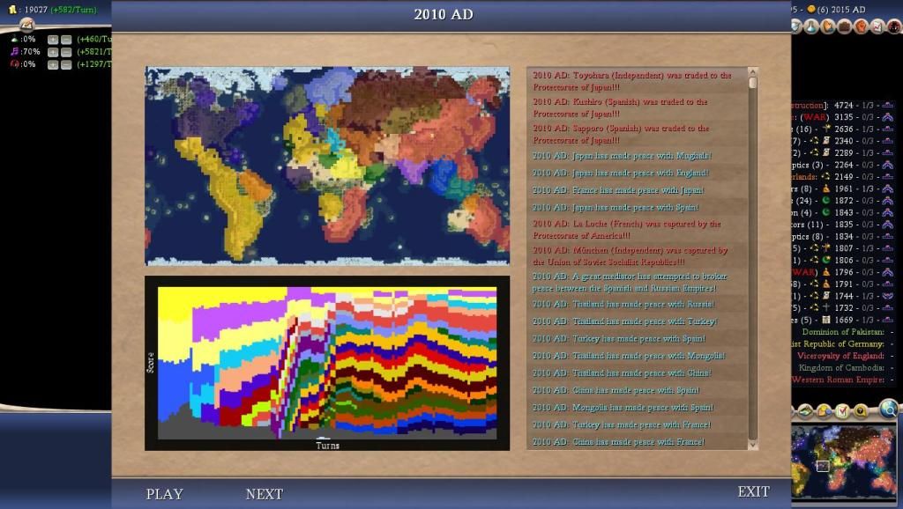This screenshot has height=509, width=903.
Task: Open the Religion advisor praying hands icon
Action: coord(828,26)
